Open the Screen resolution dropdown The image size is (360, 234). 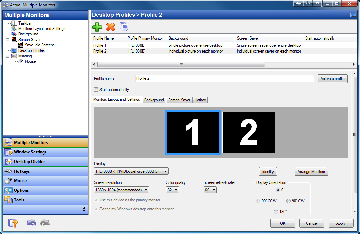(121, 190)
